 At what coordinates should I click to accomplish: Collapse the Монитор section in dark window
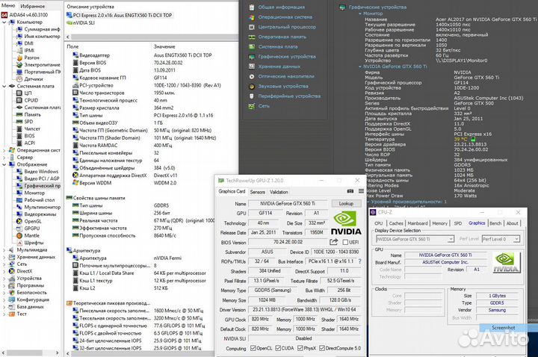click(360, 13)
